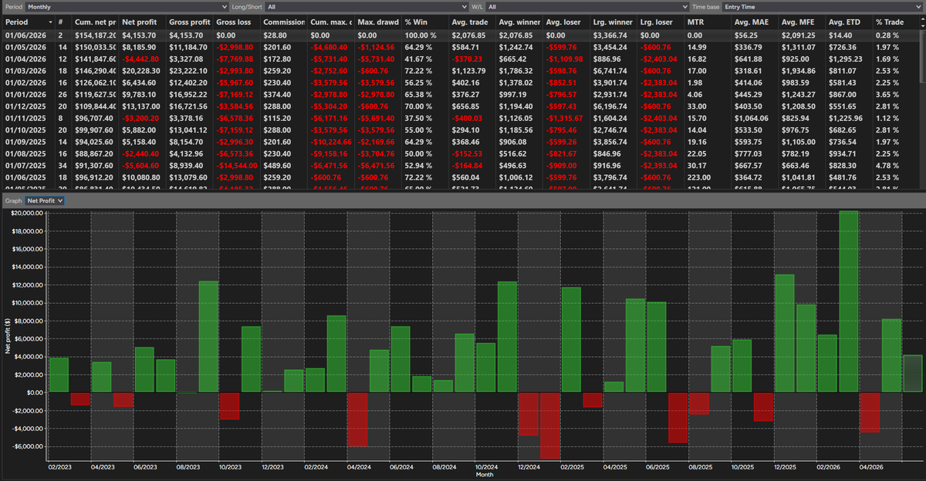Click the Avg. trade column header
Screen dimensions: 926x481
click(x=471, y=22)
